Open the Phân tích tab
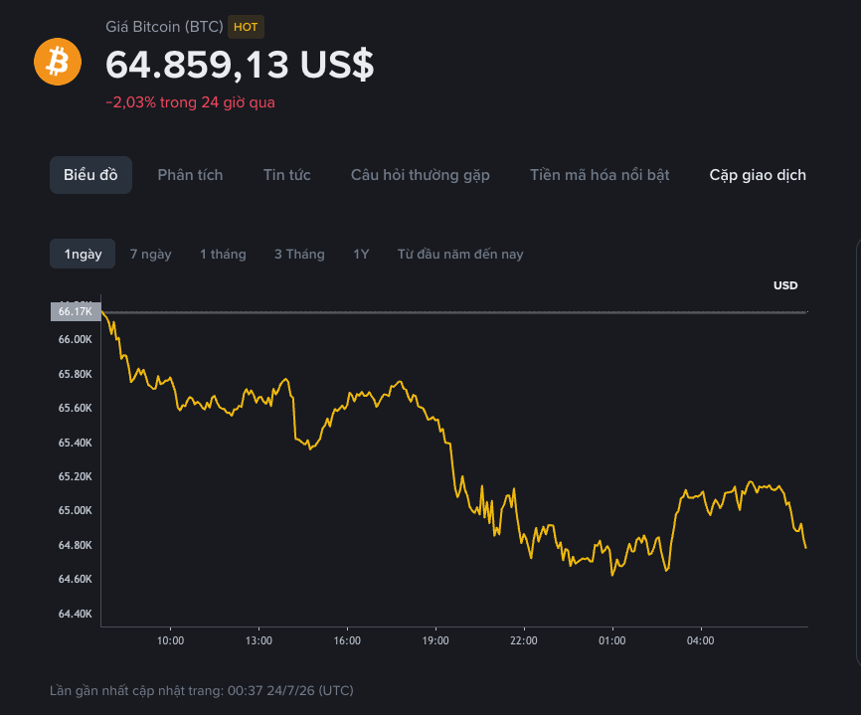Viewport: 861px width, 715px height. pyautogui.click(x=190, y=175)
